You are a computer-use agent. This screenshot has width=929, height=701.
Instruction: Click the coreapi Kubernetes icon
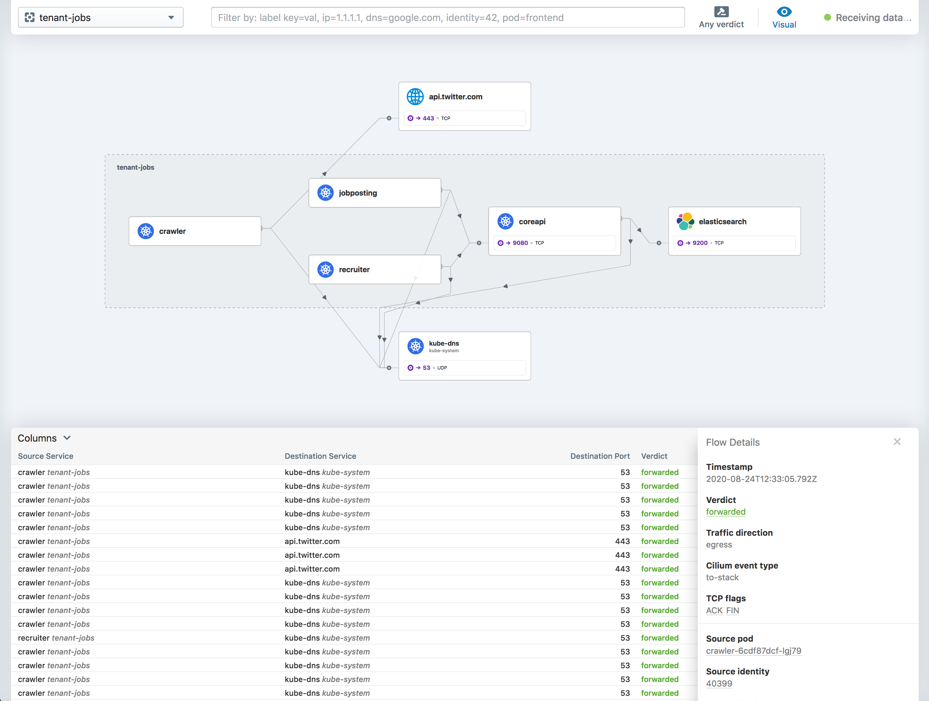[505, 221]
